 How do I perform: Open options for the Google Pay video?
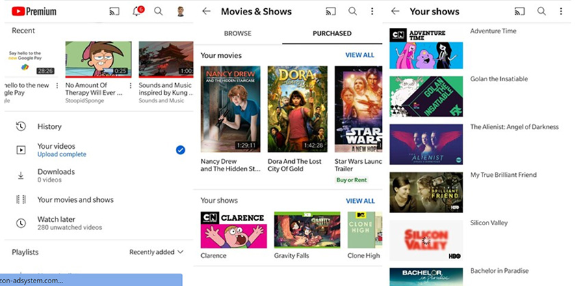(x=57, y=85)
